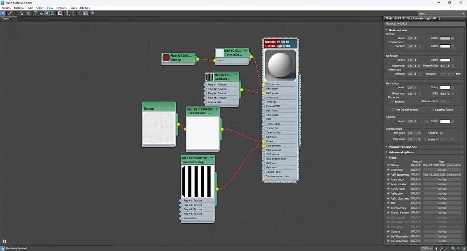Open Diffuse map slot Map #2138801996
Screen dimensions: 467x251
coord(442,165)
